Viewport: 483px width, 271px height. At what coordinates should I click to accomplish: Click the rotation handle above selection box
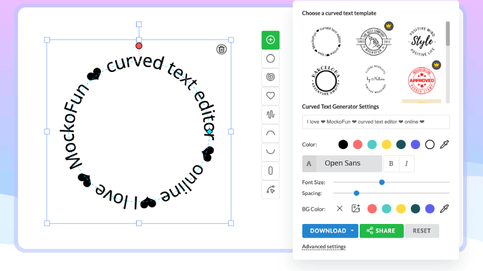139,24
